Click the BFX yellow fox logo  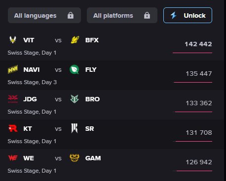click(x=75, y=40)
